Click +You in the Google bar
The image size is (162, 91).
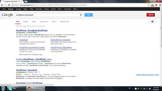click(x=4, y=9)
